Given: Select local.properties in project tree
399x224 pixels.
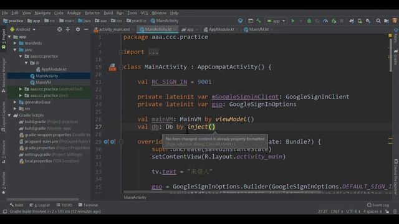Looking at the screenshot, I should tap(50, 161).
